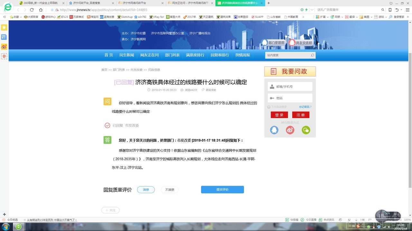Select the 不满意 rating option
The image size is (412, 231).
[x=170, y=190]
